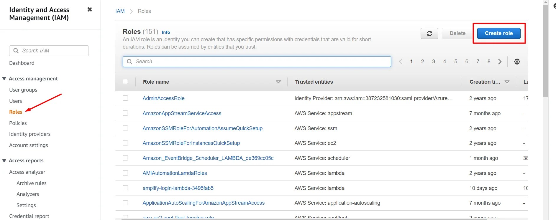Open access analyzer Settings in sidebar
The height and width of the screenshot is (220, 556).
click(26, 205)
